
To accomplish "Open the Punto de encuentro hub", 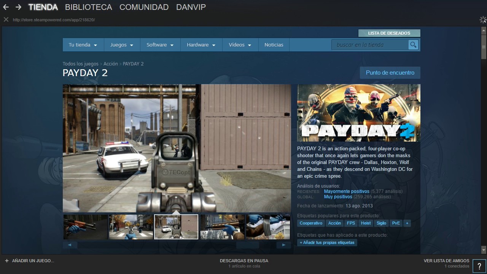I will [390, 73].
